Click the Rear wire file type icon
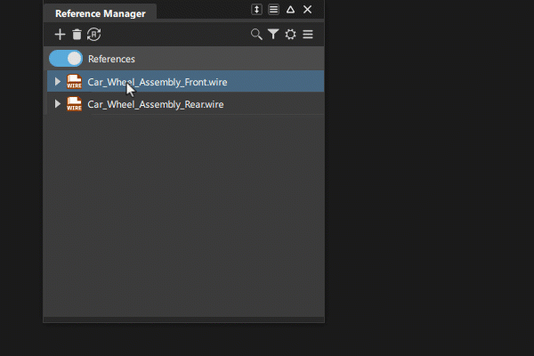 click(74, 104)
